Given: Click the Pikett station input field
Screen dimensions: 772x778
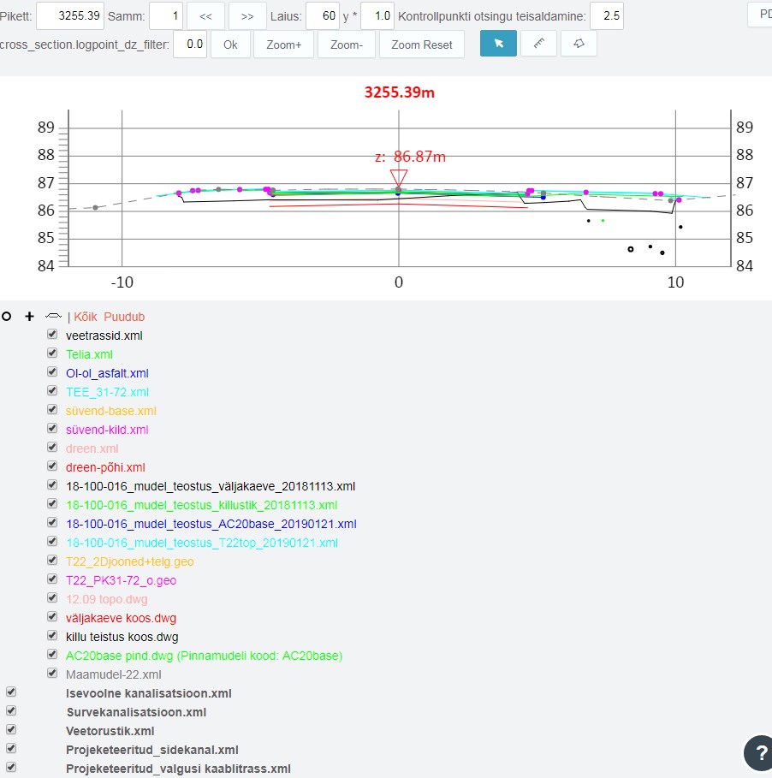Looking at the screenshot, I should tap(70, 16).
